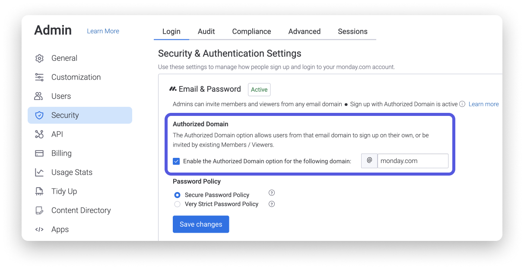This screenshot has height=269, width=524.
Task: Switch to the Audit tab
Action: click(206, 31)
